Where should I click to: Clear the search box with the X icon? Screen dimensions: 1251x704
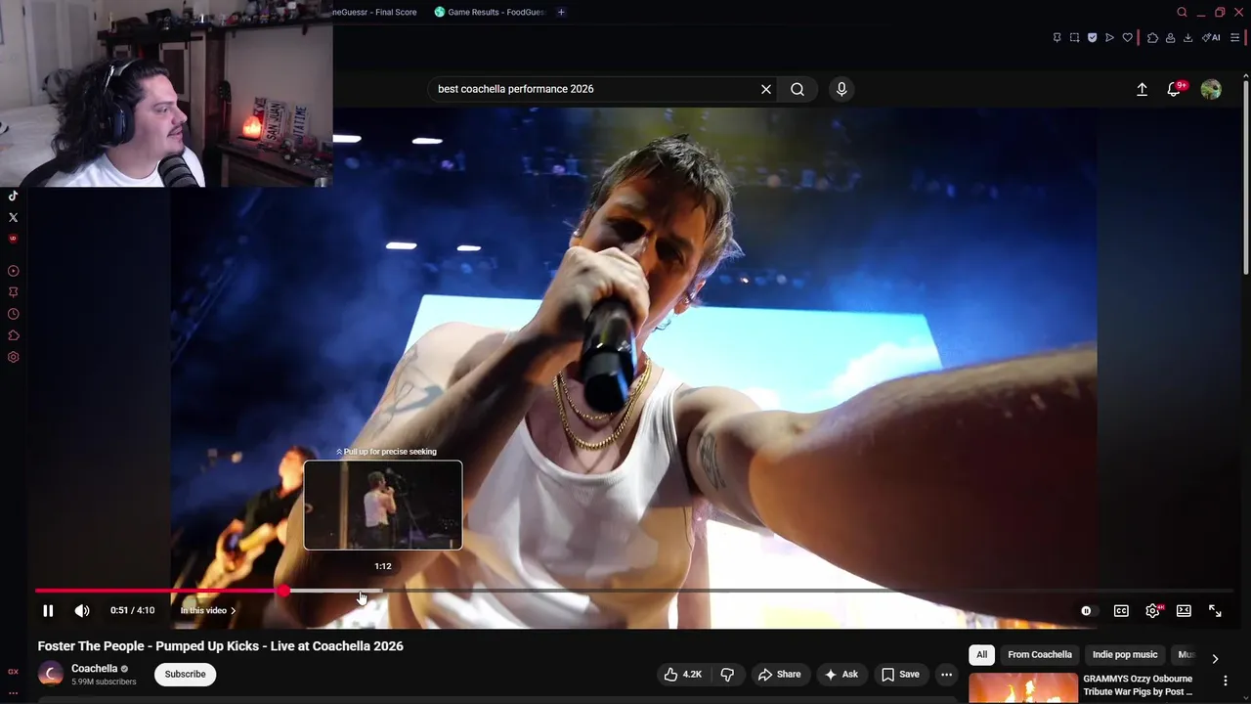[766, 89]
